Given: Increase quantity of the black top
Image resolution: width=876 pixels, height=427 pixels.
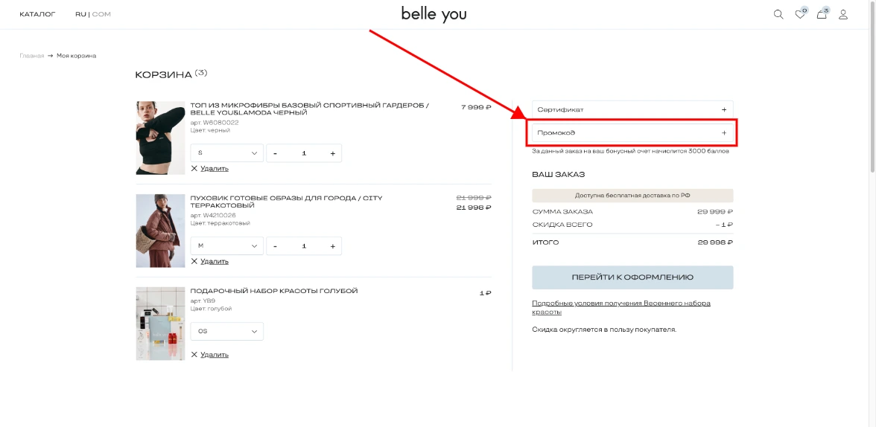Looking at the screenshot, I should click(x=332, y=153).
